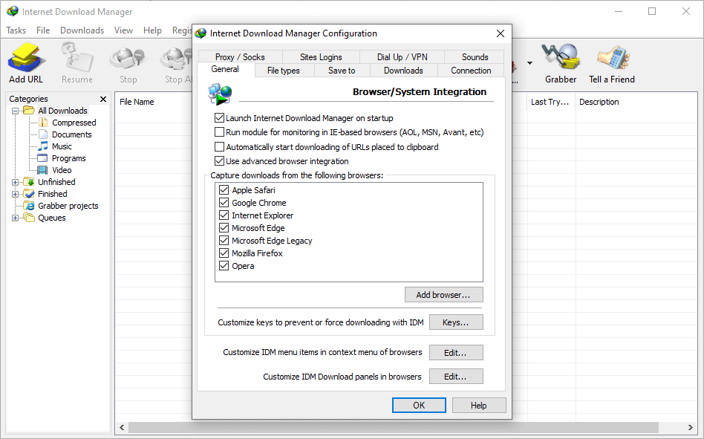Switch to the Proxy / Socks tab

(x=240, y=57)
